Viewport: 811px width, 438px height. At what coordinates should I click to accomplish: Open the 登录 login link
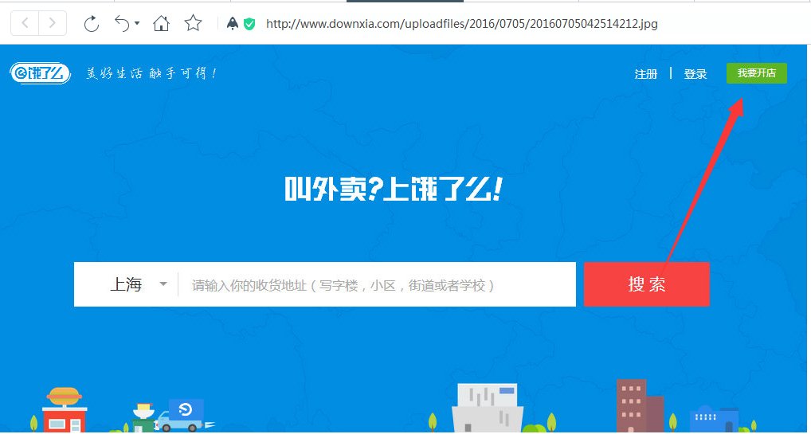tap(695, 74)
